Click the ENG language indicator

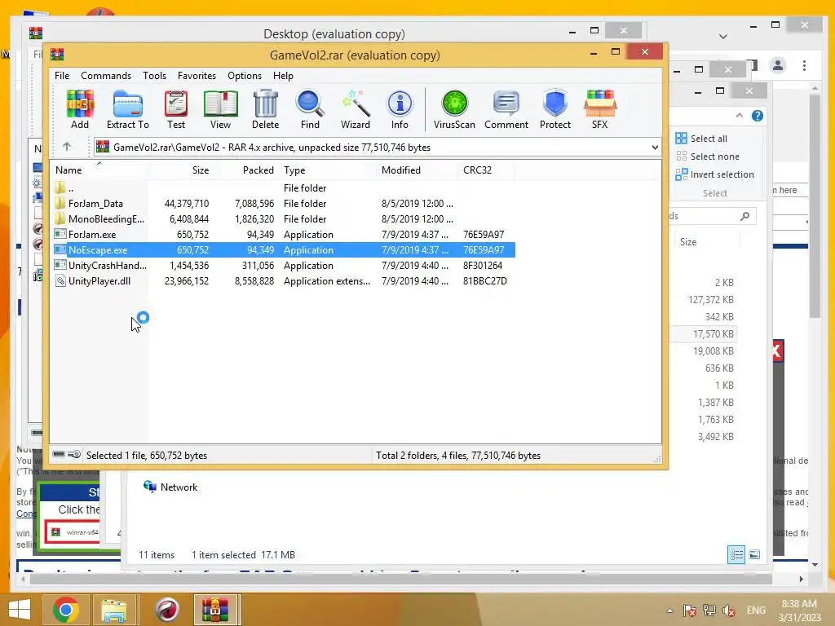756,611
